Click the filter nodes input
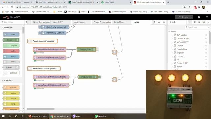Image resolution: width=211 pixels, height=119 pixels. click(12, 22)
